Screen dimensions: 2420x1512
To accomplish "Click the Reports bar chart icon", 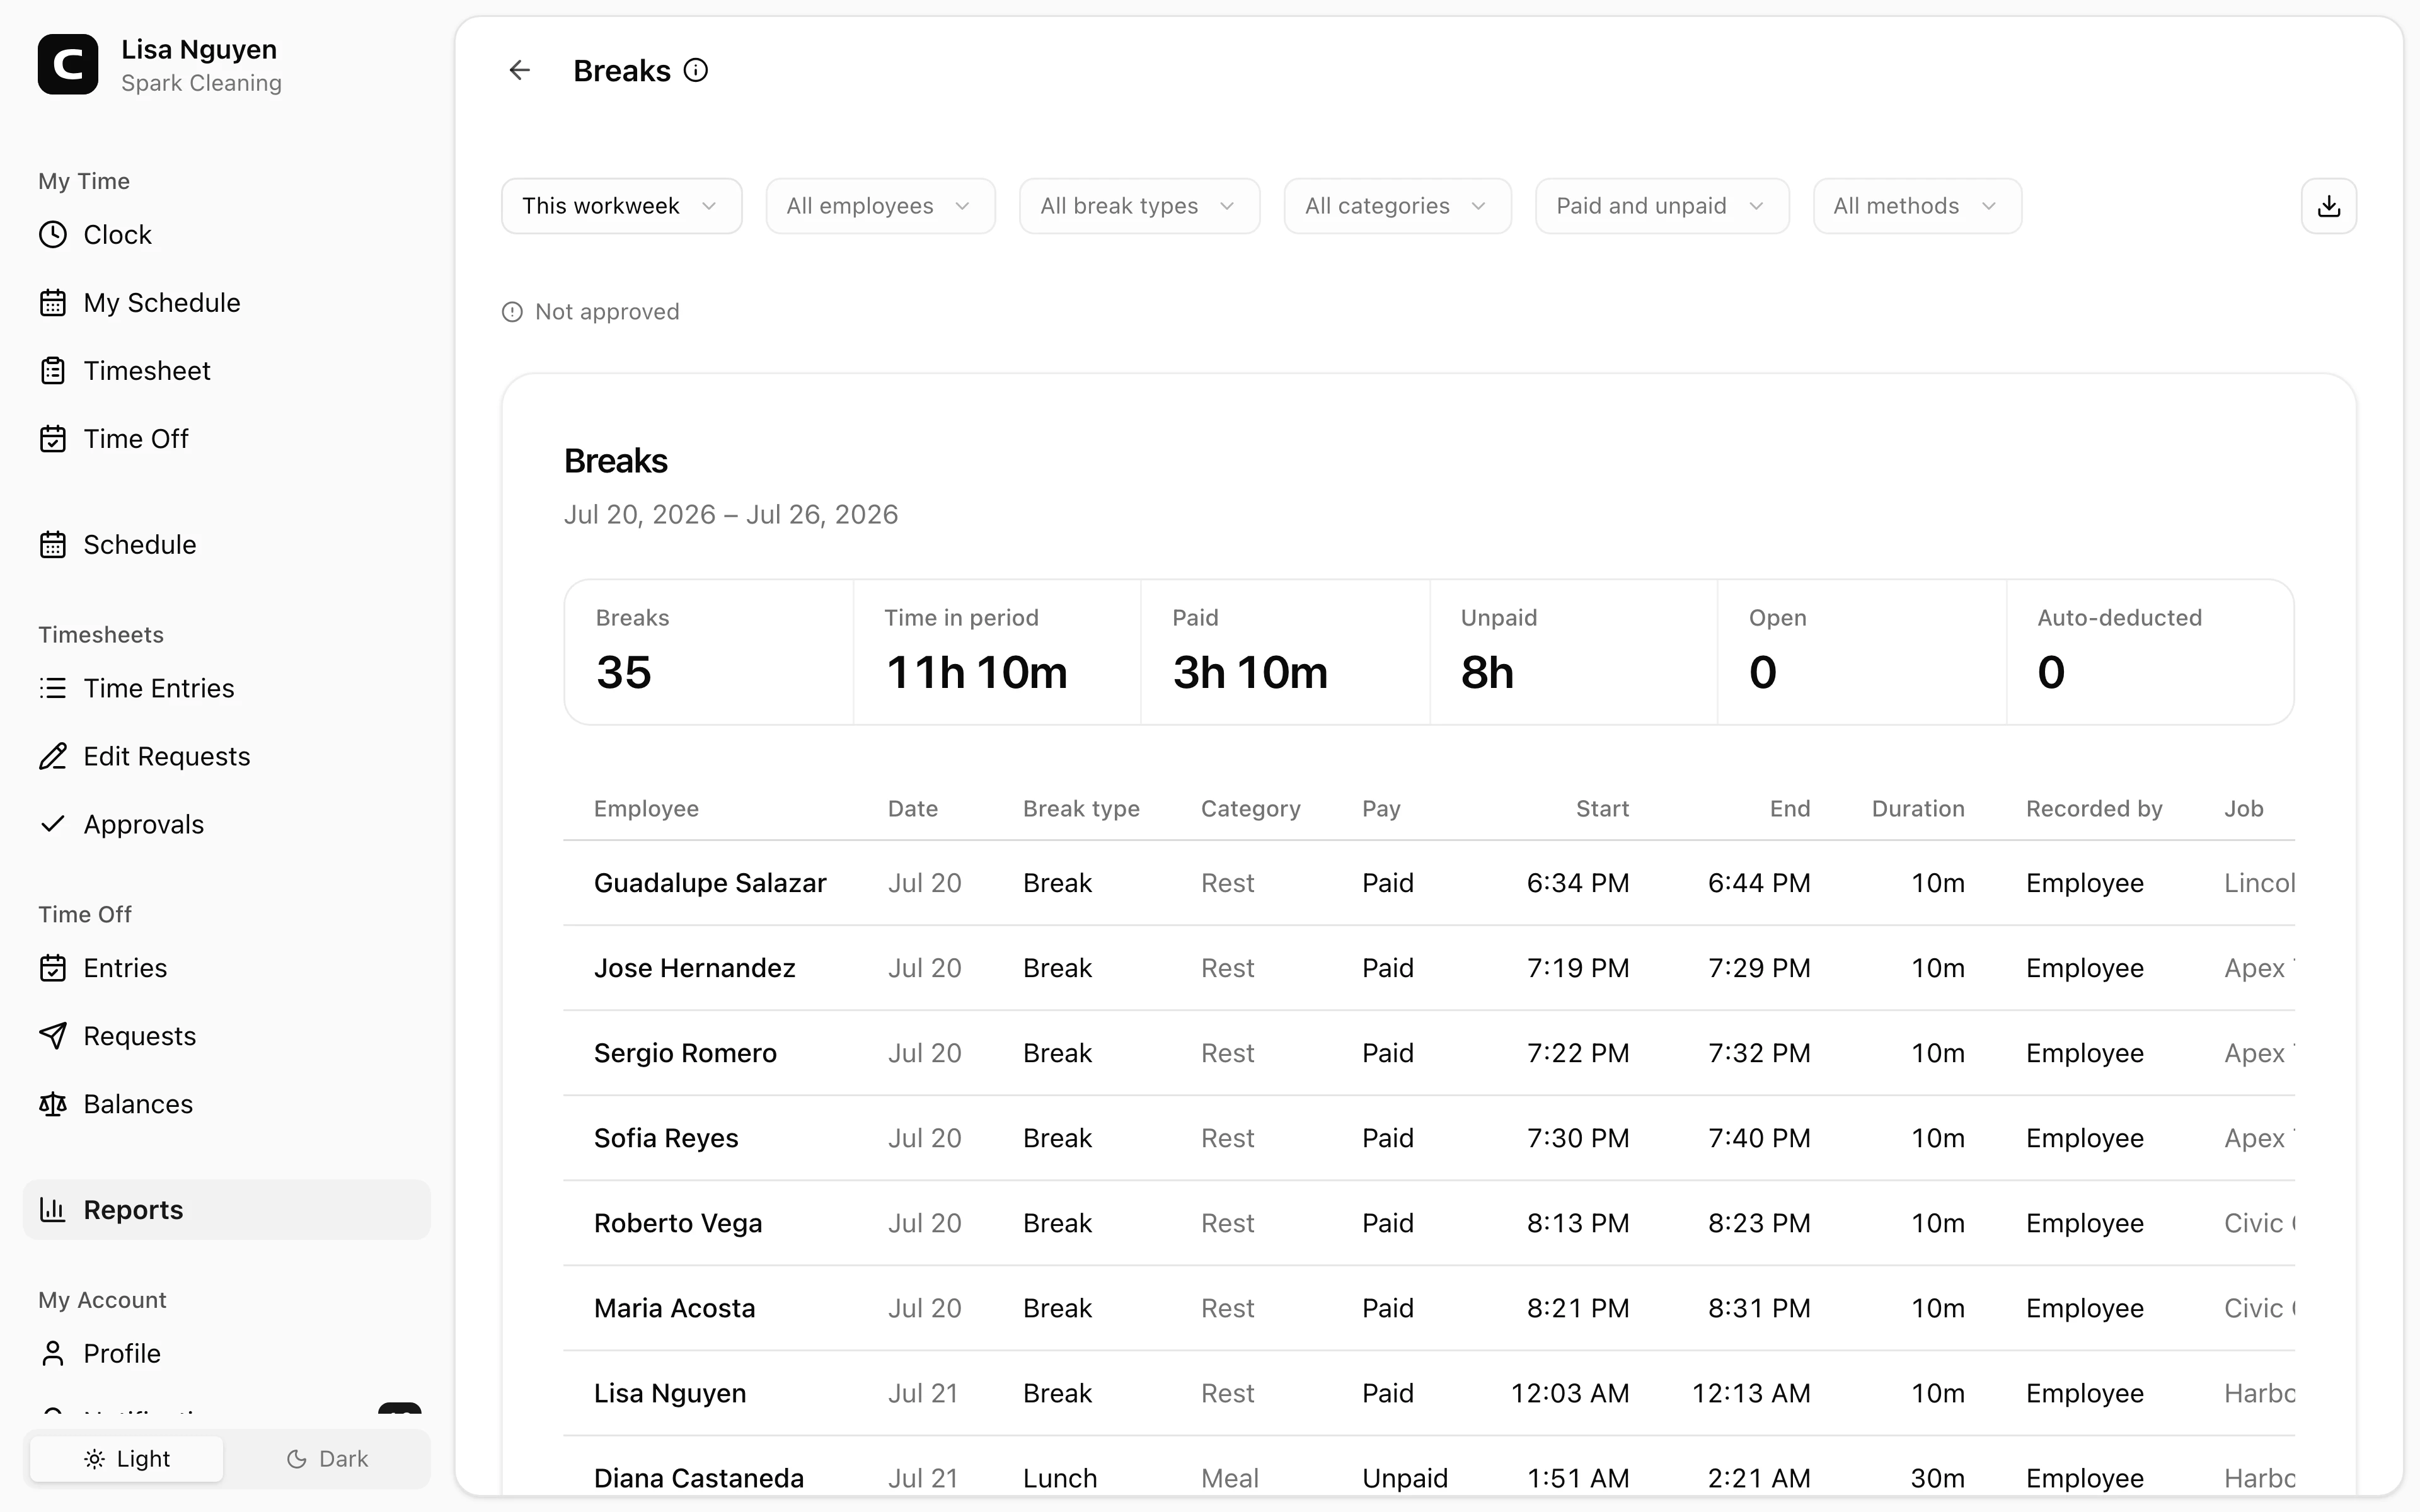I will pos(53,1211).
